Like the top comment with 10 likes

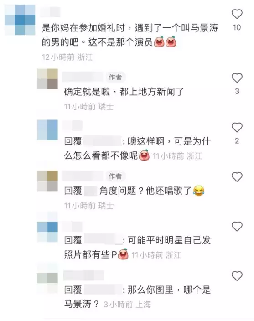[237, 14]
